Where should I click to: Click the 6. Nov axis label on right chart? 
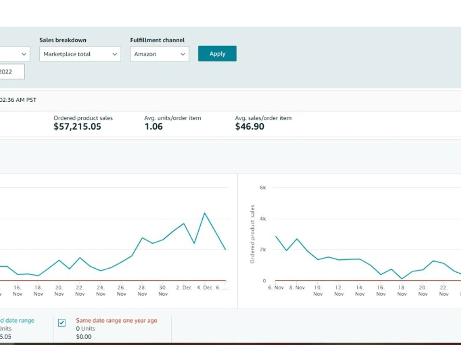(276, 287)
